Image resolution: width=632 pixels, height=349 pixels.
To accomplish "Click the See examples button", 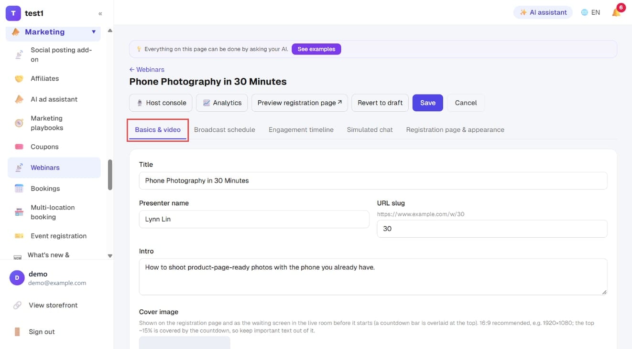I will (316, 49).
